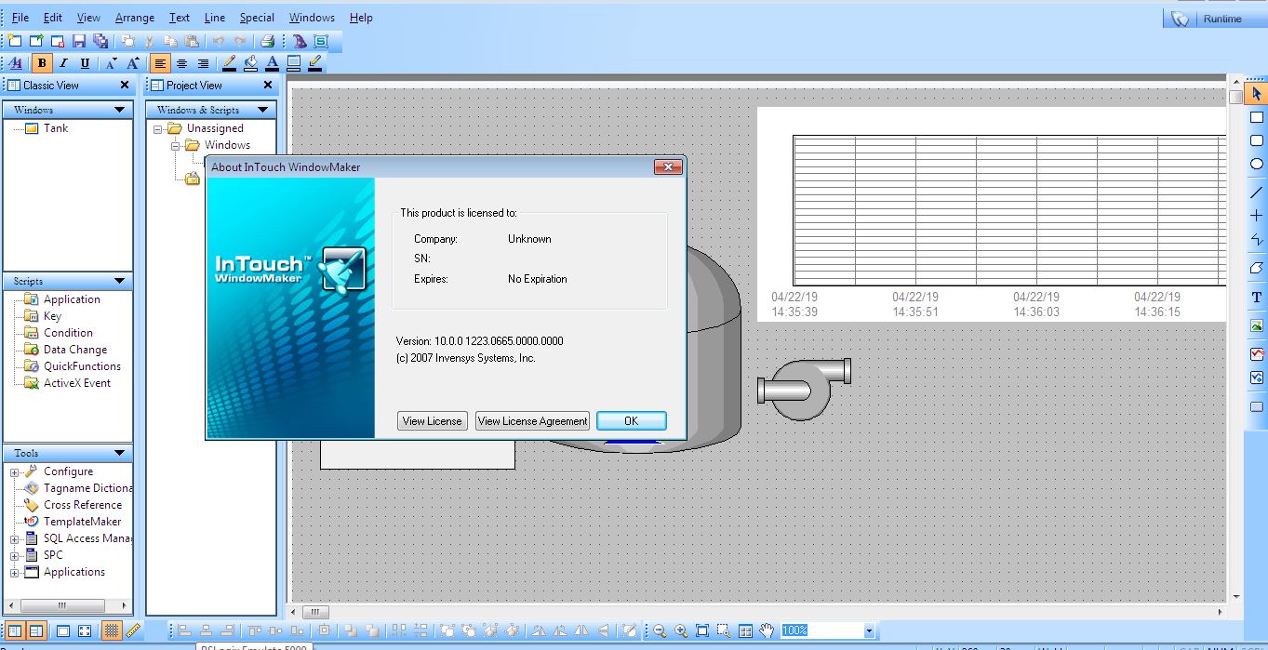This screenshot has height=650, width=1268.
Task: Select the Bitmap image tool
Action: (1257, 325)
